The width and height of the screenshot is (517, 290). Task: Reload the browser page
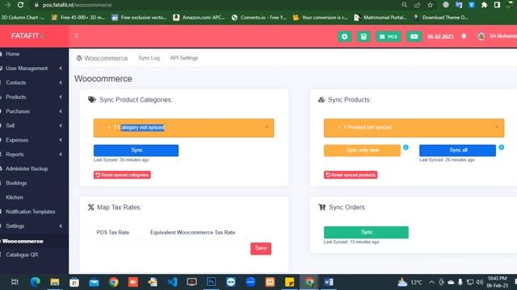(20, 5)
